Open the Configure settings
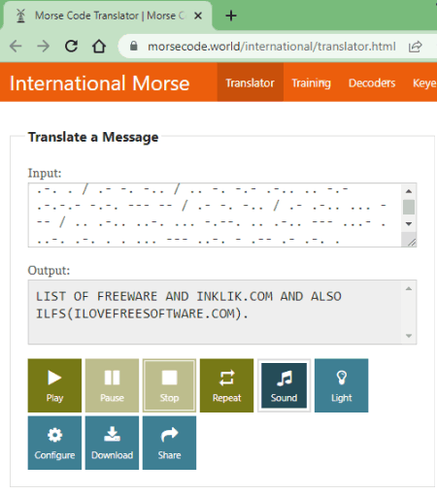437x495 pixels. click(x=54, y=443)
